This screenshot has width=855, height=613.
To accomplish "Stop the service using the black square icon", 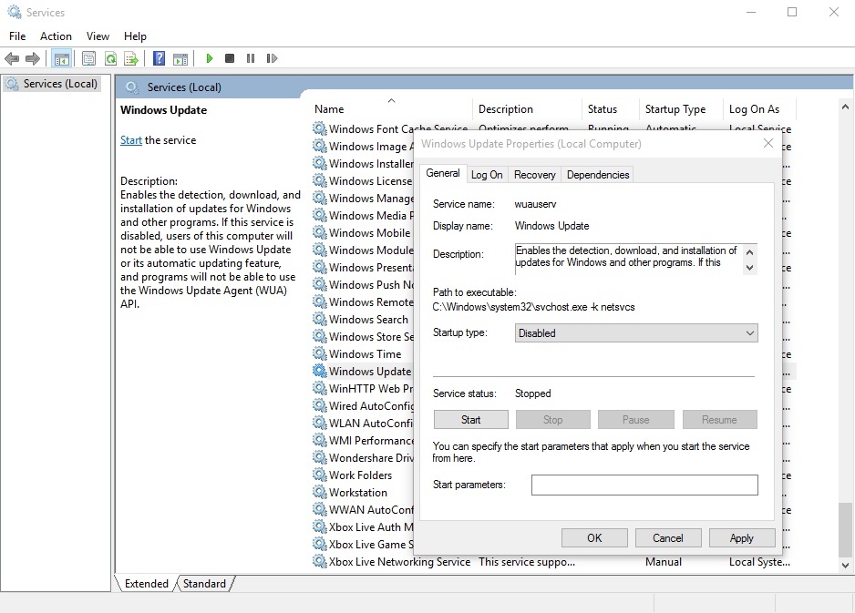I will pos(230,57).
